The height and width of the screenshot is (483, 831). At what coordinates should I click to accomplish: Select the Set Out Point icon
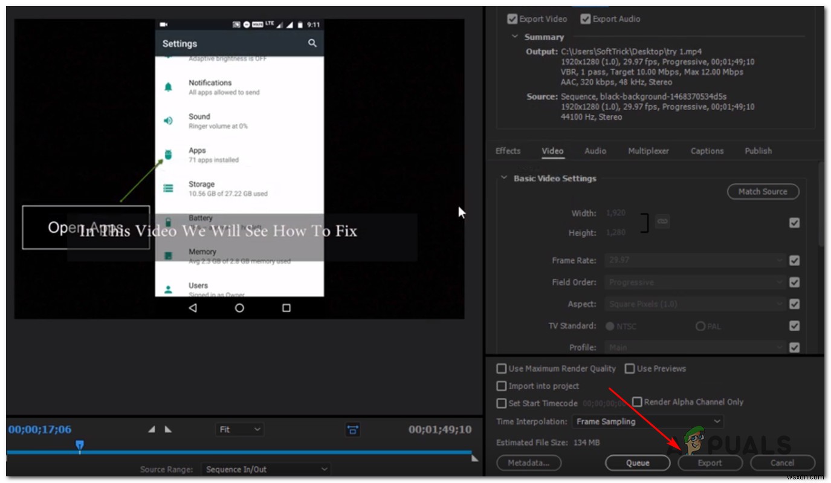click(x=168, y=429)
